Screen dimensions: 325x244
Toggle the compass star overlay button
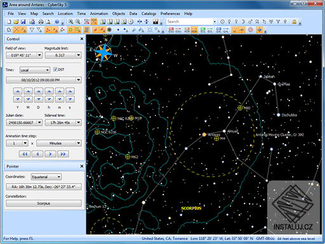point(260,30)
